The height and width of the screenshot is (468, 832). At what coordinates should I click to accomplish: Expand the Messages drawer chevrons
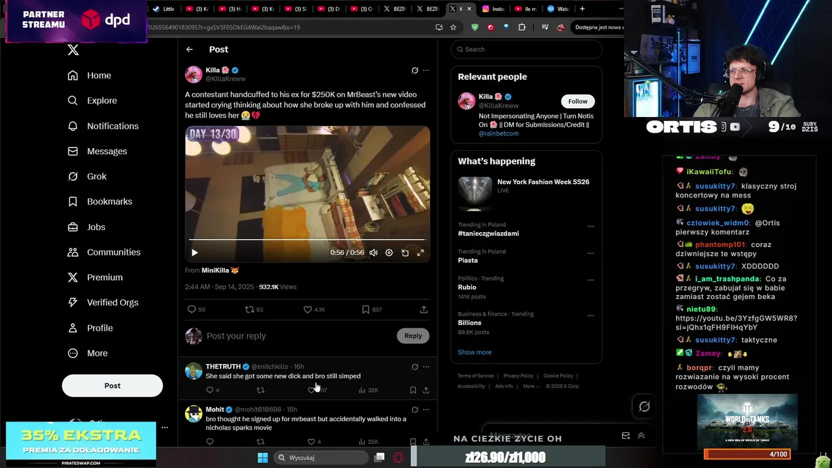[642, 435]
